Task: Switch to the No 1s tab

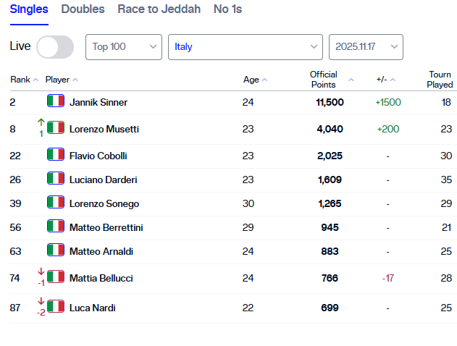Action: pyautogui.click(x=227, y=9)
